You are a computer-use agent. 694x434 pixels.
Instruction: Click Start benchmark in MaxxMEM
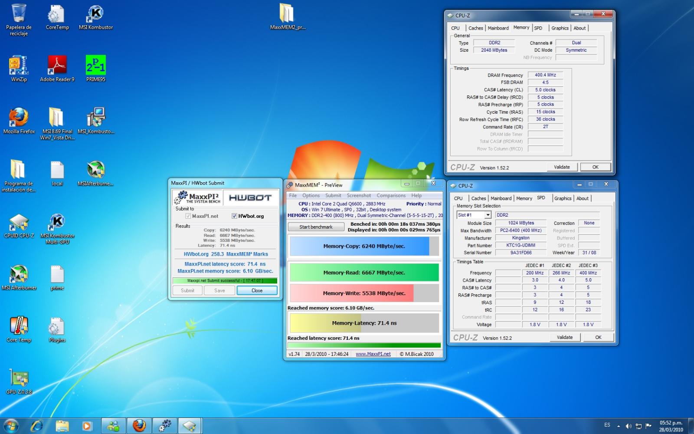click(316, 227)
